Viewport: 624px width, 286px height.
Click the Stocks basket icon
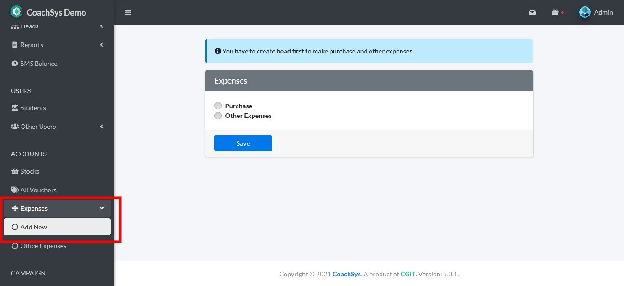pyautogui.click(x=15, y=171)
